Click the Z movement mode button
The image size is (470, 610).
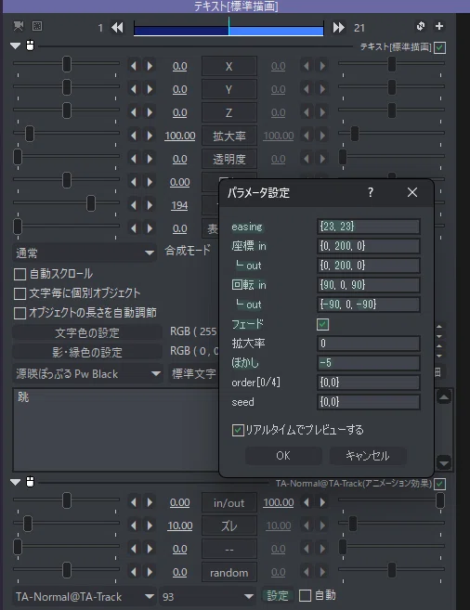[229, 113]
